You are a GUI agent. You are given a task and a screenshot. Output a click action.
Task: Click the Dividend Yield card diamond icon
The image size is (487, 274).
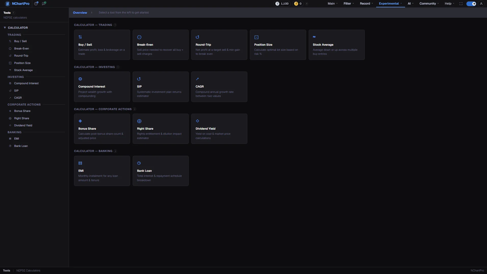click(197, 121)
